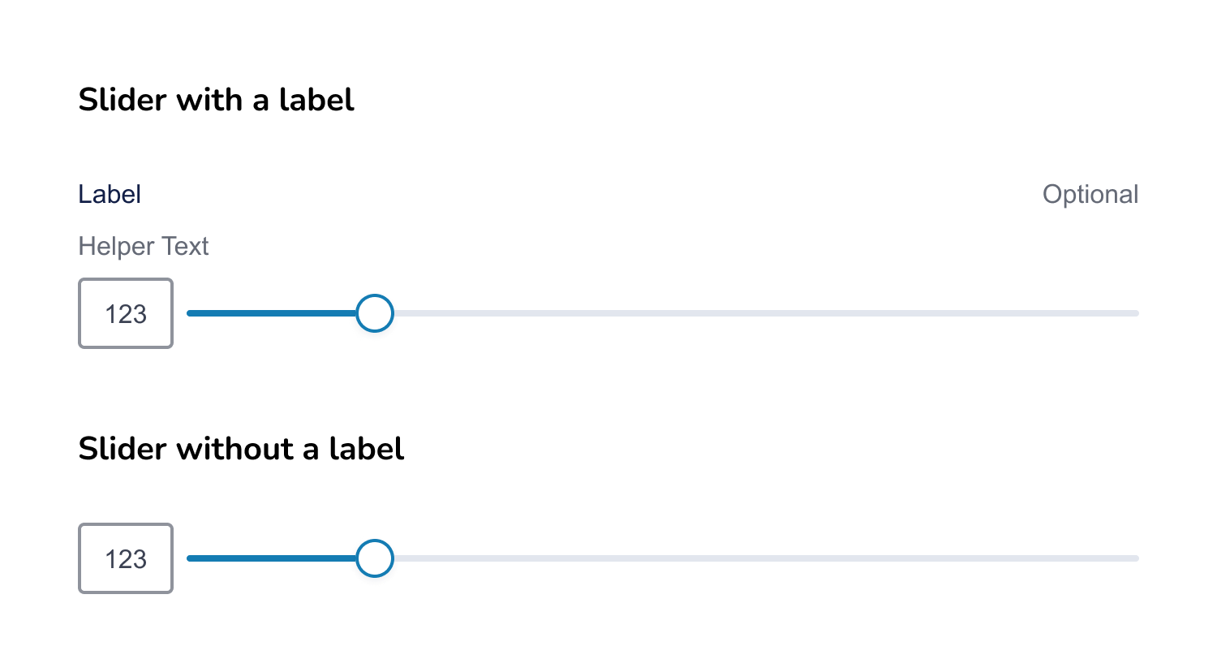Click the slider handle under Slider without a label

coord(374,558)
